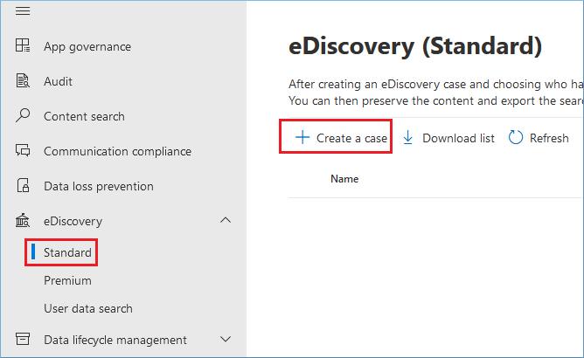
Task: Select the eDiscovery menu label
Action: 73,222
